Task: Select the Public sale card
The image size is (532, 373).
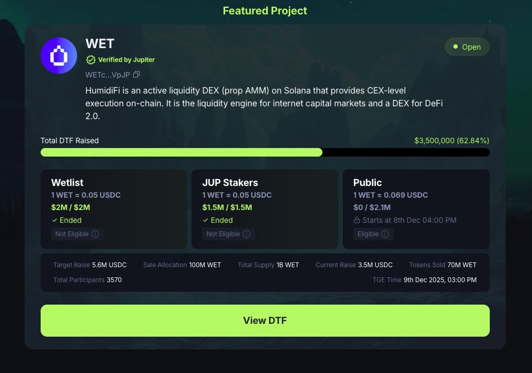Action: (416, 208)
